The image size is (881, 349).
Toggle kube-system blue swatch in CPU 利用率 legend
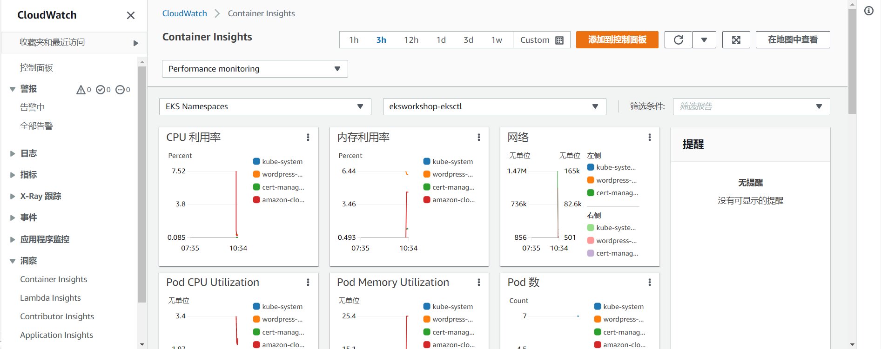click(x=256, y=161)
